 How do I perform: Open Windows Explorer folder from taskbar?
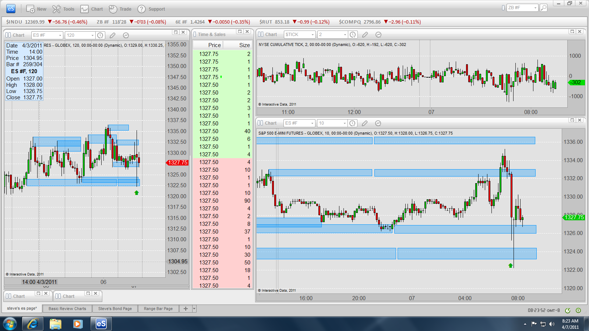click(x=56, y=324)
